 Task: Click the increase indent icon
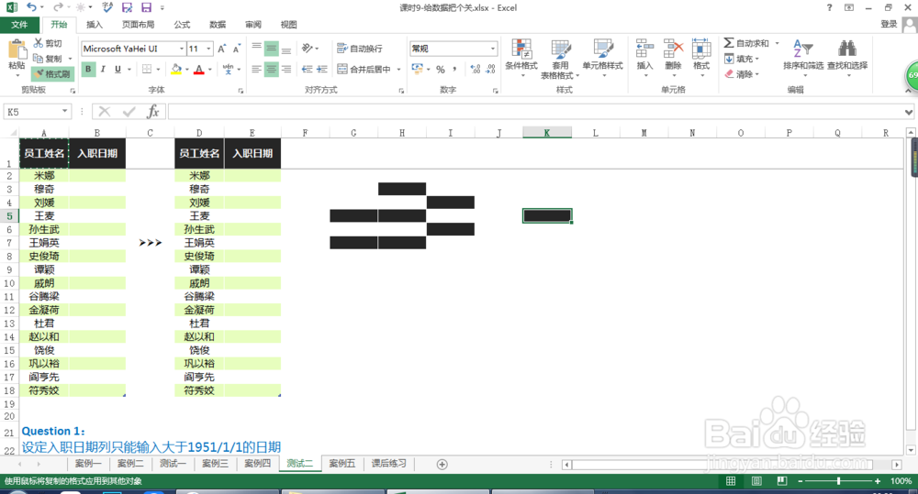click(321, 69)
